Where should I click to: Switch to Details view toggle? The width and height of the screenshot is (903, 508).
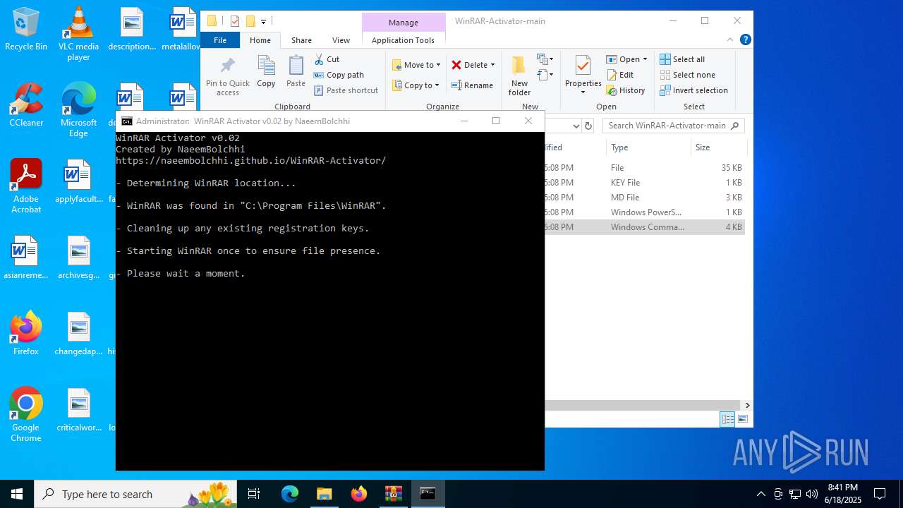point(727,419)
